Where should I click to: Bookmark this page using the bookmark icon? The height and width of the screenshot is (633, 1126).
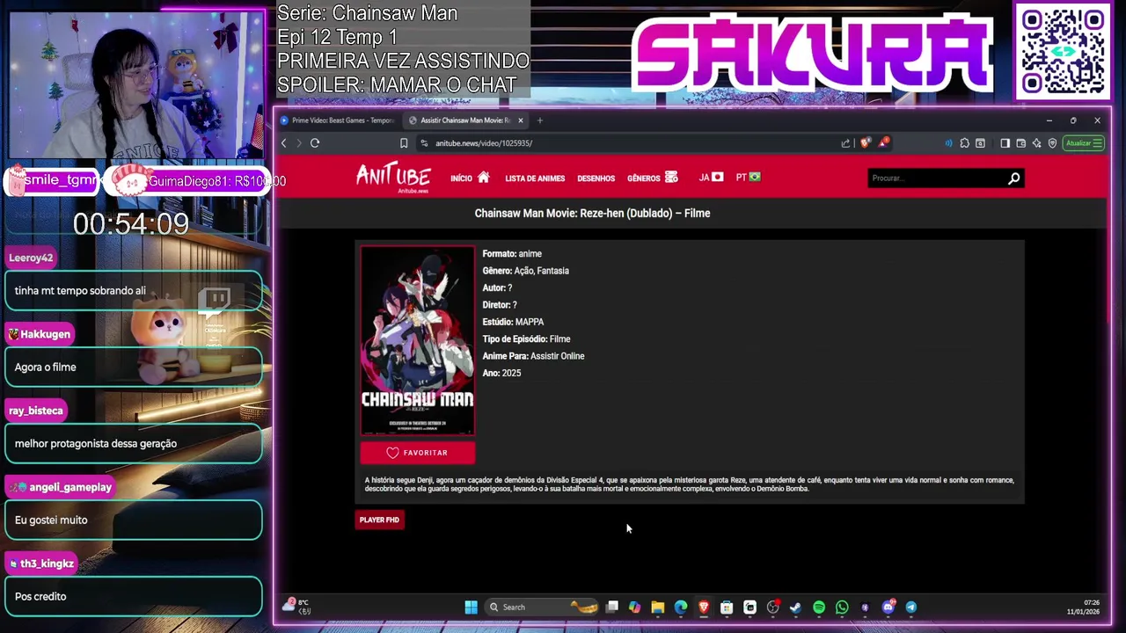click(404, 143)
